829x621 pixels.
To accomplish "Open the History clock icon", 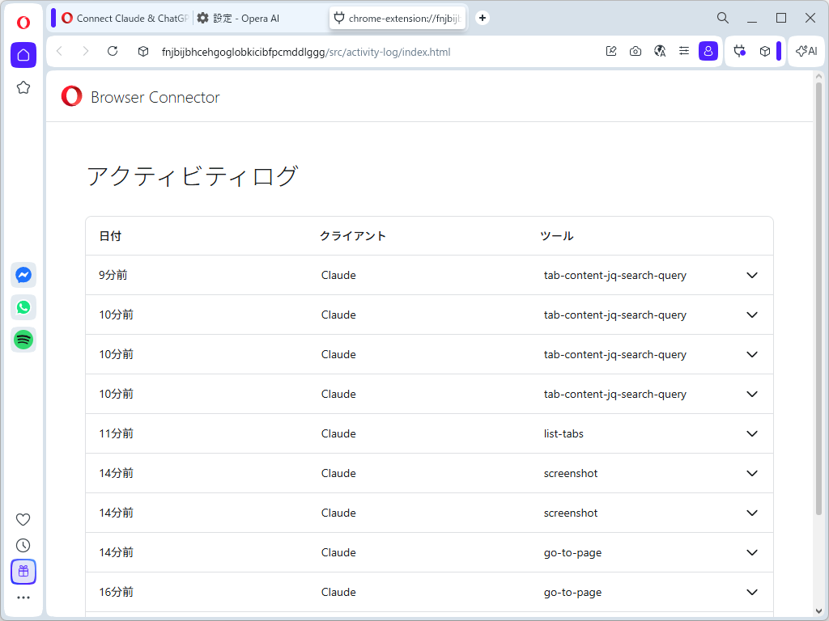I will coord(23,545).
